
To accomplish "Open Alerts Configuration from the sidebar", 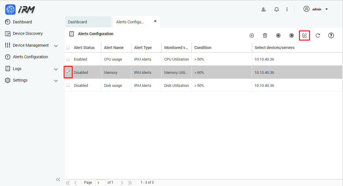I will point(30,57).
